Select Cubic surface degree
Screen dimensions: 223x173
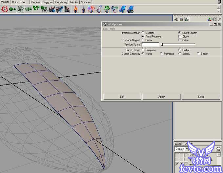[180, 40]
